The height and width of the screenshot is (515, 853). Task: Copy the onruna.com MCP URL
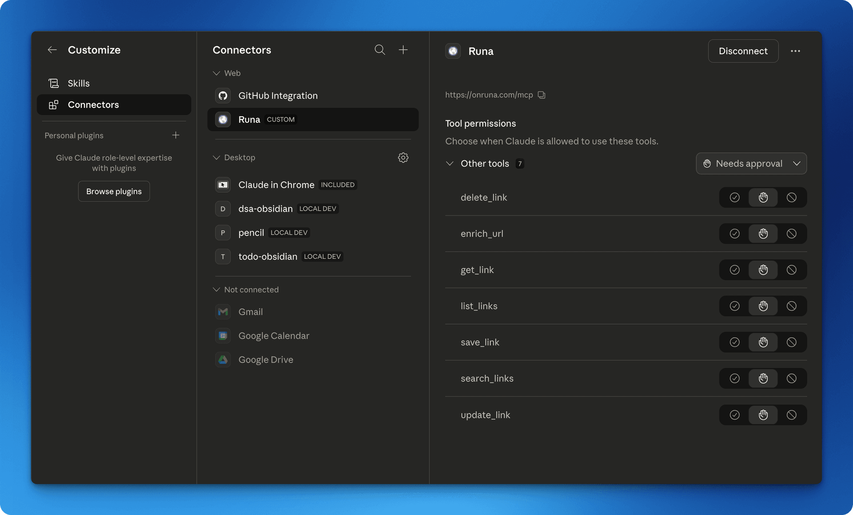pyautogui.click(x=541, y=95)
